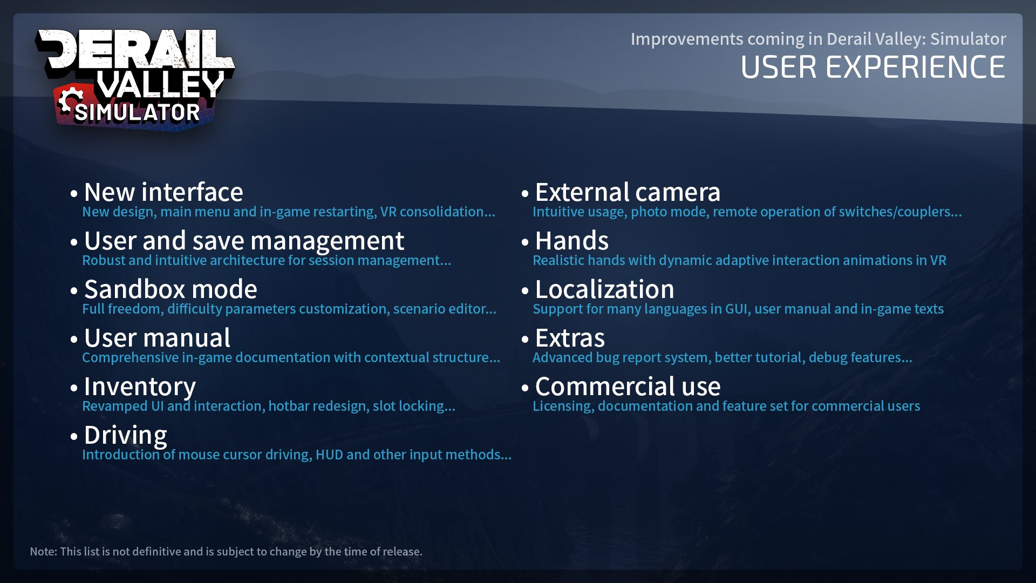
Task: Click the 'New interface' heading
Action: click(x=163, y=192)
